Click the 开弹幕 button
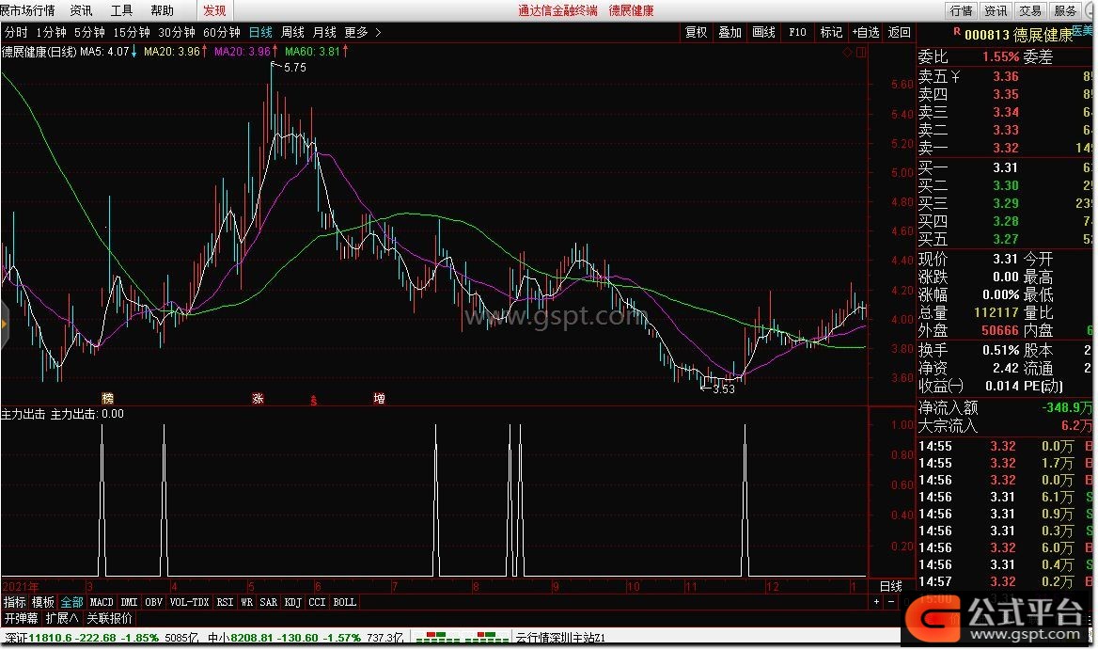The width and height of the screenshot is (1098, 650). click(x=22, y=618)
